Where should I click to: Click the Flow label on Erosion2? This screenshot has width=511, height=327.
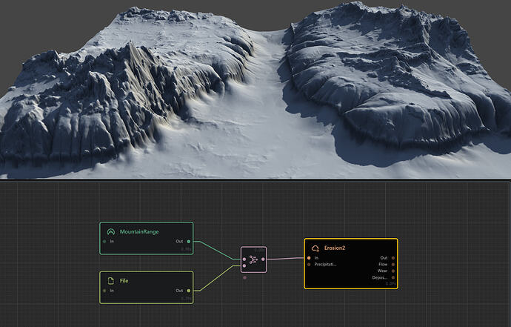(383, 264)
